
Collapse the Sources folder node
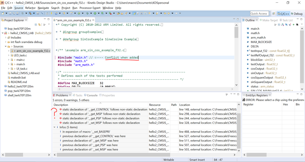click(x=5, y=46)
